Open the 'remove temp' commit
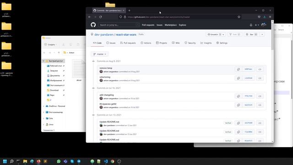Viewport: 293px width, 165px height. tap(106, 68)
